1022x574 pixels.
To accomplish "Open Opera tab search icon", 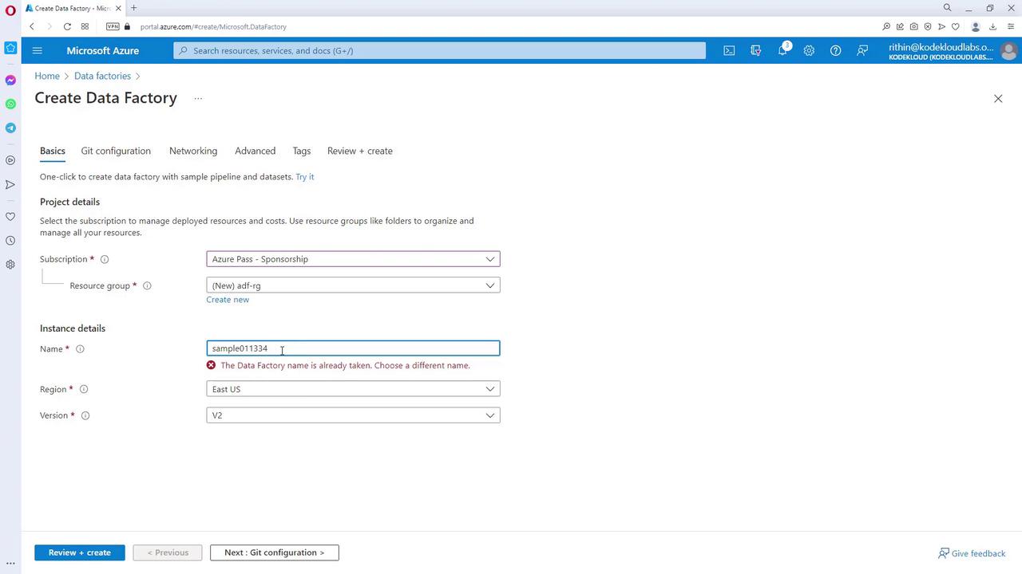I will click(x=948, y=8).
